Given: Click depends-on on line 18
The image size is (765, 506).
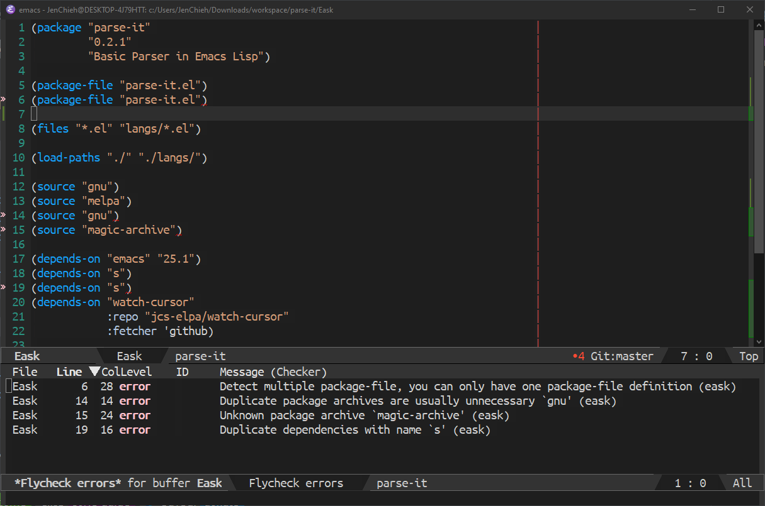Looking at the screenshot, I should coord(69,273).
